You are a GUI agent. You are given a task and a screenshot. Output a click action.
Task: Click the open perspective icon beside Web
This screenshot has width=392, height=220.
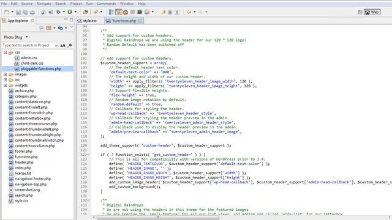(360, 12)
